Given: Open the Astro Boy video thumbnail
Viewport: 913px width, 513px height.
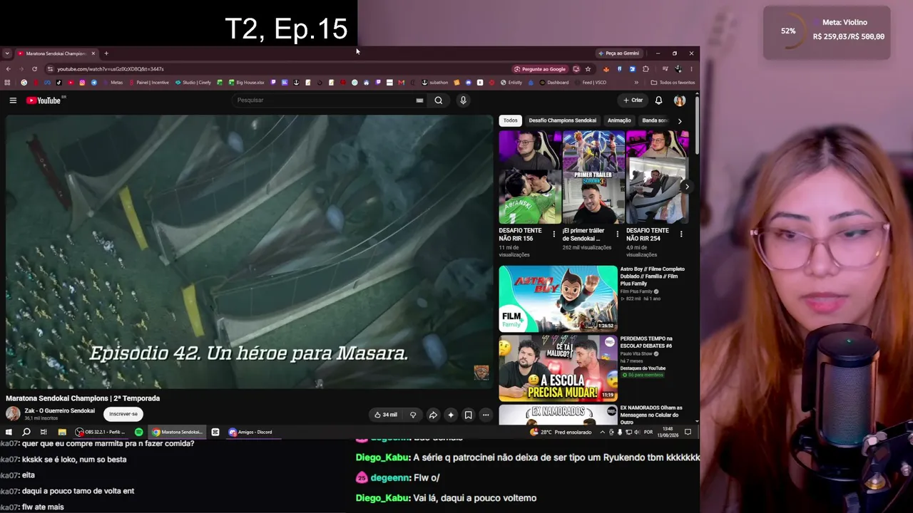Looking at the screenshot, I should [558, 299].
